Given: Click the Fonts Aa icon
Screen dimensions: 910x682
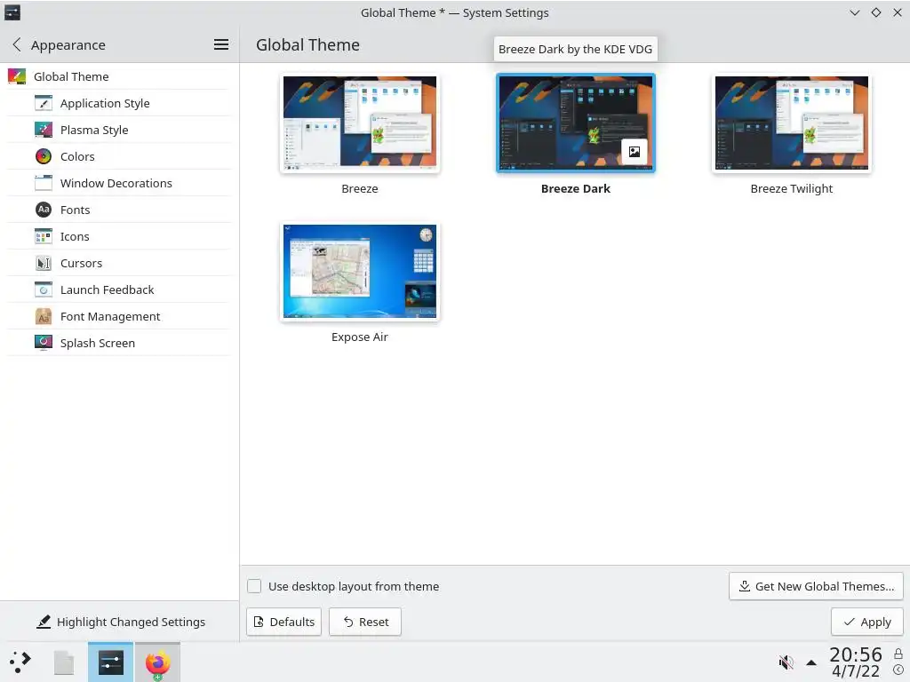Looking at the screenshot, I should point(44,210).
